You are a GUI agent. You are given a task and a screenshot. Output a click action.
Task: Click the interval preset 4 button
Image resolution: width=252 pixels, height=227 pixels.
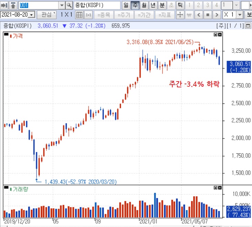click(x=217, y=5)
